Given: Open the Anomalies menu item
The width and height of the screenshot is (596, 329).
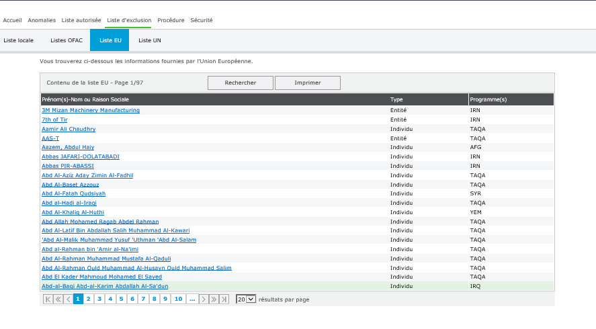Looking at the screenshot, I should (42, 20).
